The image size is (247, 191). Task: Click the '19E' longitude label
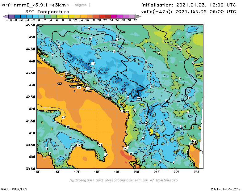click(x=117, y=172)
